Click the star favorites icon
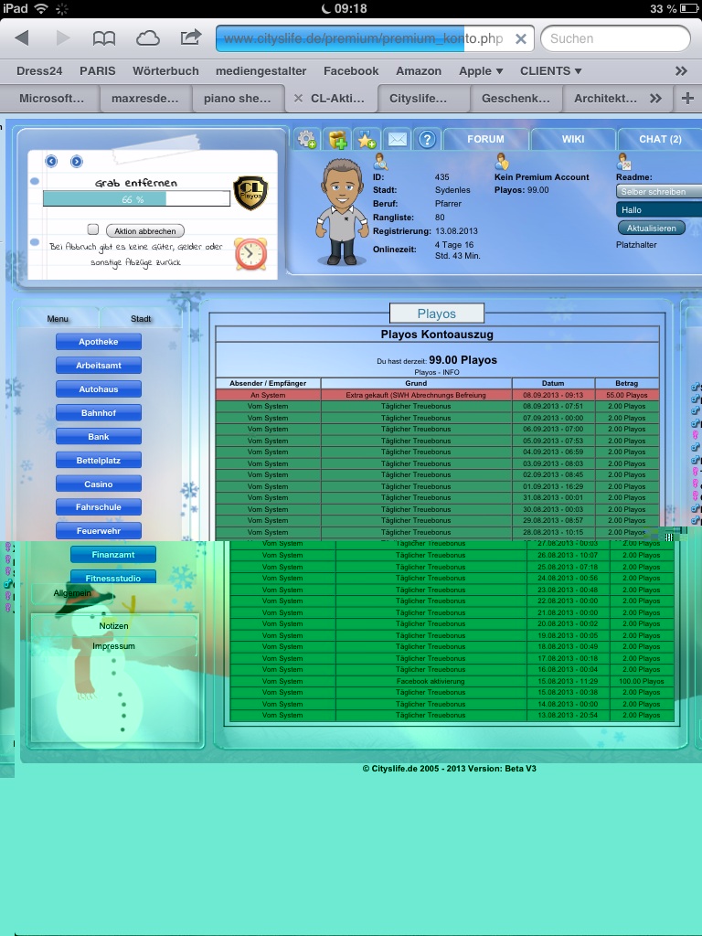The image size is (702, 936). point(367,139)
